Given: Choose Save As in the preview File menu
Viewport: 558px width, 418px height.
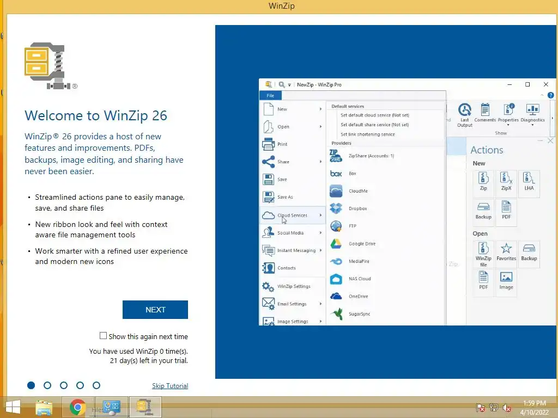Looking at the screenshot, I should [293, 197].
